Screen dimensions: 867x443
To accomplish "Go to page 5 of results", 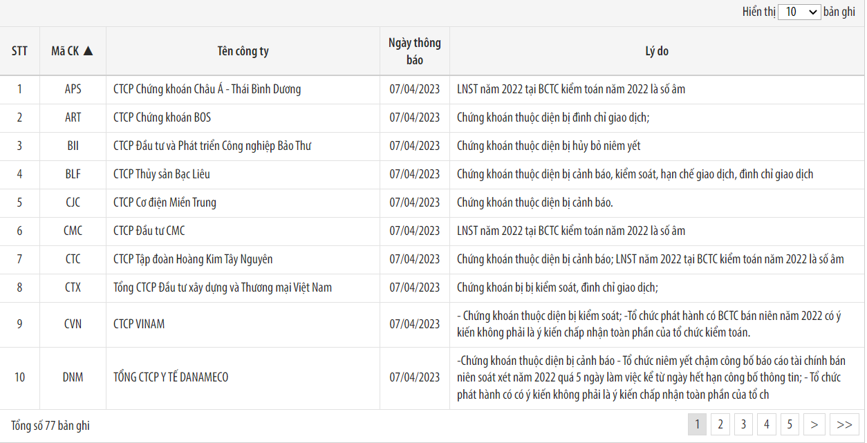I will (789, 424).
